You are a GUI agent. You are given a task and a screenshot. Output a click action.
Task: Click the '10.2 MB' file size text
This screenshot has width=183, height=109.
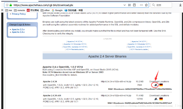[139, 81]
